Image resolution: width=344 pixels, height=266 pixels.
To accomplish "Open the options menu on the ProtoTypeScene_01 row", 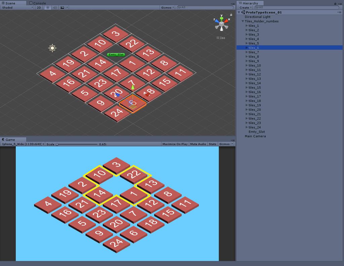I will point(339,12).
